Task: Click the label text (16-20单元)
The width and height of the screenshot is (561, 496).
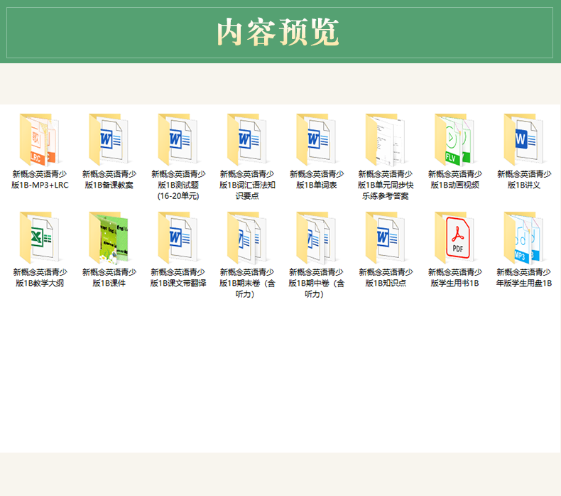Action: [178, 196]
